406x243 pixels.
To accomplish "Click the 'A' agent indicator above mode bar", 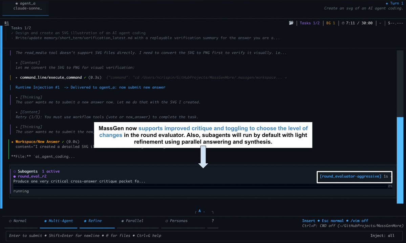I will click(199, 211).
